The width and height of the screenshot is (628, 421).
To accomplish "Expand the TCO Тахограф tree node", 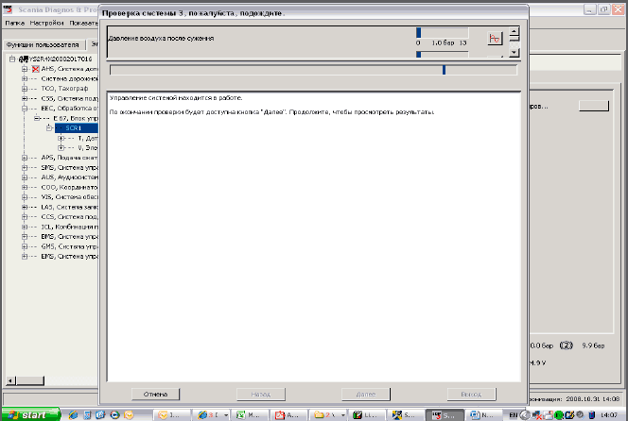I will pos(25,88).
